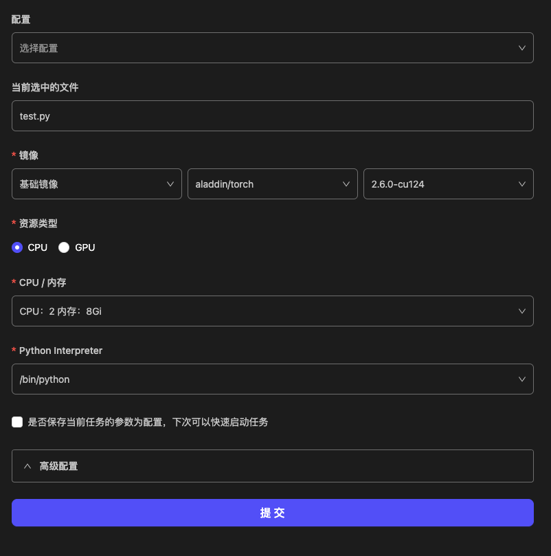Enable the save task parameters checkbox
Image resolution: width=551 pixels, height=556 pixels.
coord(17,422)
